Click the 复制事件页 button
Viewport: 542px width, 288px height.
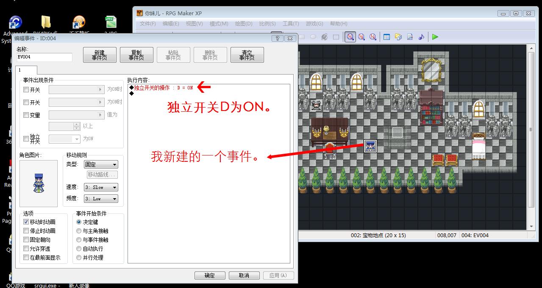tap(136, 55)
